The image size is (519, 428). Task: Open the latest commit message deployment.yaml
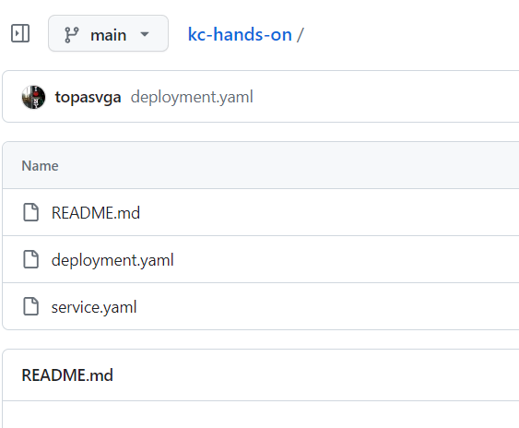(192, 97)
